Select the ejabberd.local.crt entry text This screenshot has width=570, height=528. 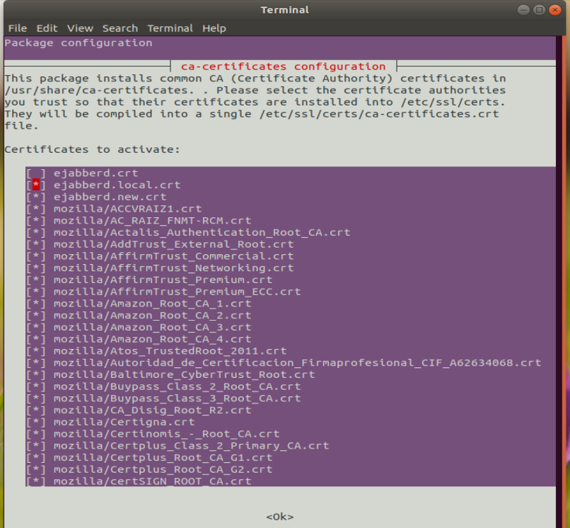117,185
